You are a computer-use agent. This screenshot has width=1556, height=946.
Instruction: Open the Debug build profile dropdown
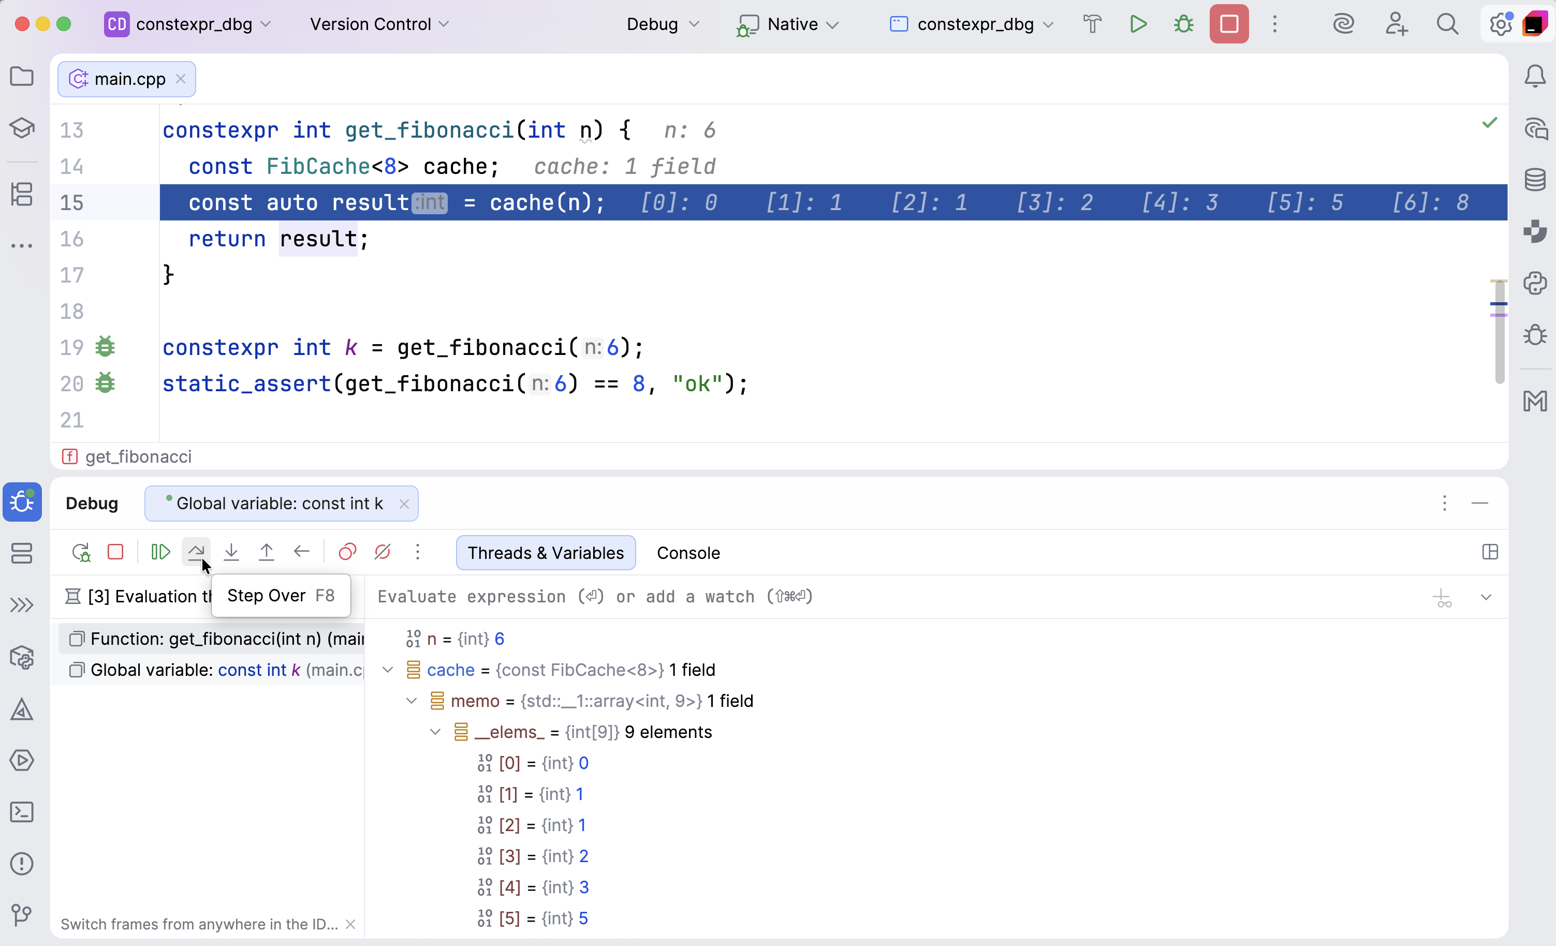[x=663, y=25]
